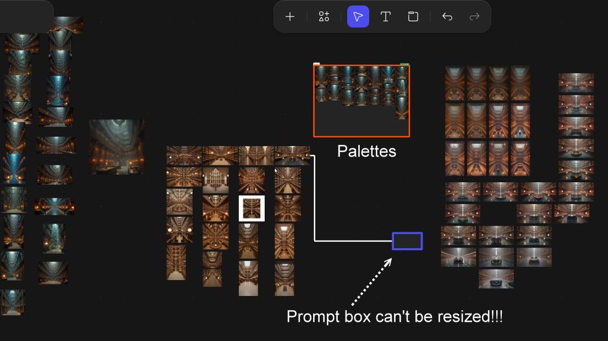Select the pointer selection tool
The height and width of the screenshot is (341, 608).
point(358,16)
